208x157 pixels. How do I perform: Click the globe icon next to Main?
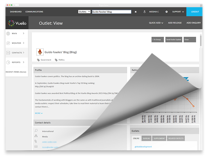8,33
